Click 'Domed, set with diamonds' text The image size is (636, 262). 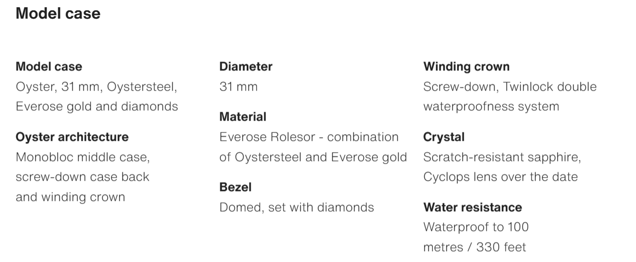coord(296,208)
